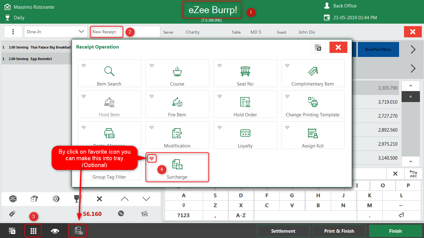The width and height of the screenshot is (424, 238).
Task: Favorite Fire Item with its heart icon
Action: pyautogui.click(x=152, y=96)
